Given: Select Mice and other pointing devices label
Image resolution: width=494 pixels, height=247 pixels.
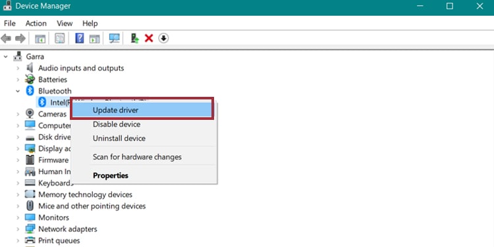Looking at the screenshot, I should click(x=92, y=206).
